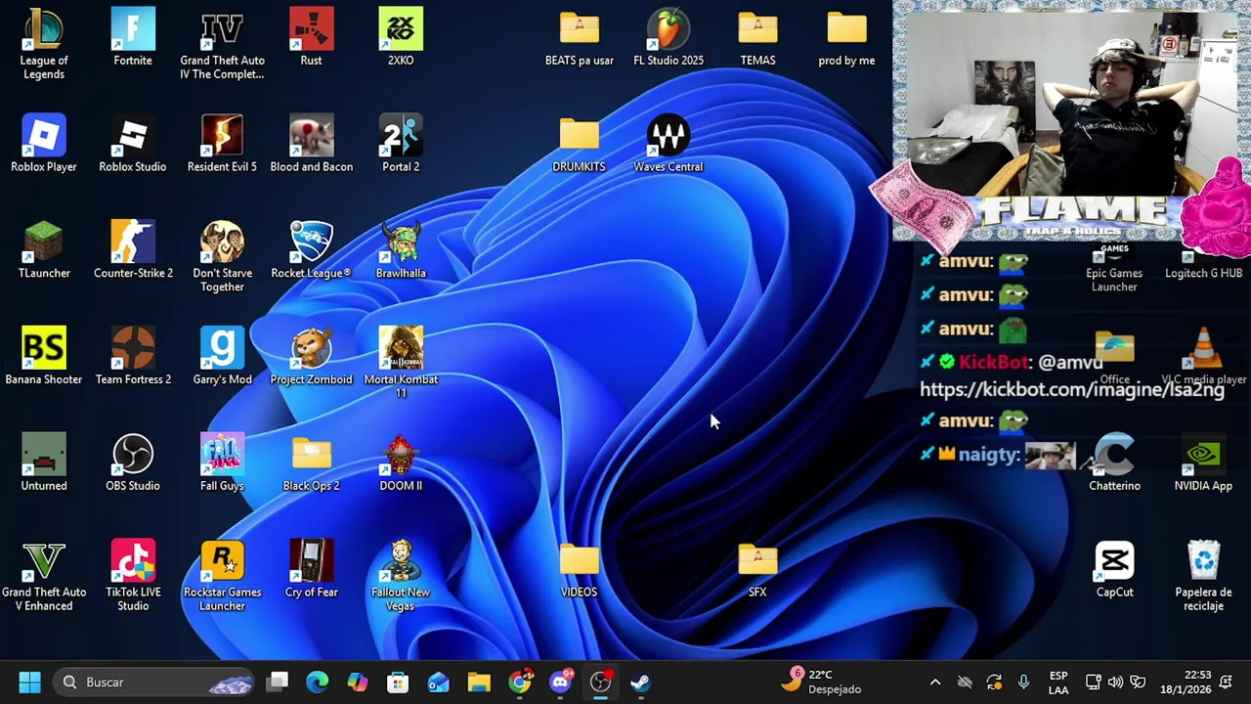Image resolution: width=1251 pixels, height=704 pixels.
Task: Switch to Google Chrome on taskbar
Action: [x=520, y=682]
